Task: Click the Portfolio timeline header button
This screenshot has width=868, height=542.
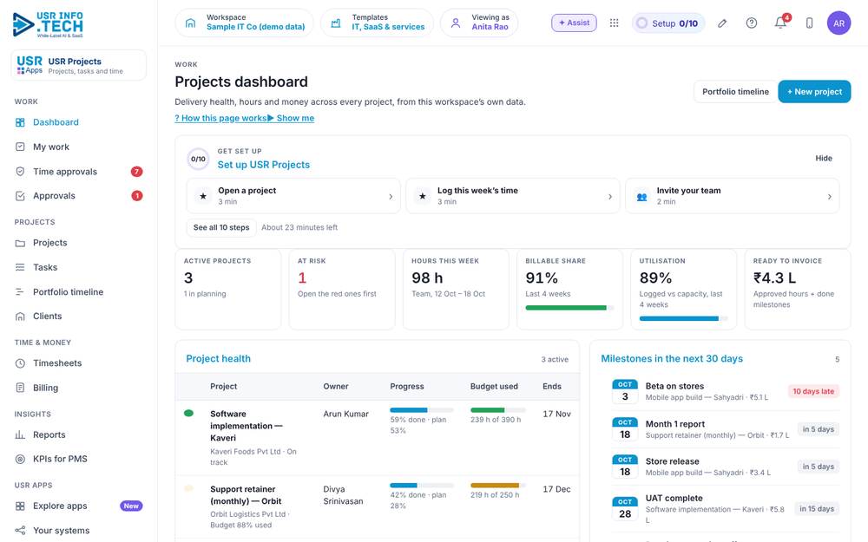Action: click(735, 92)
